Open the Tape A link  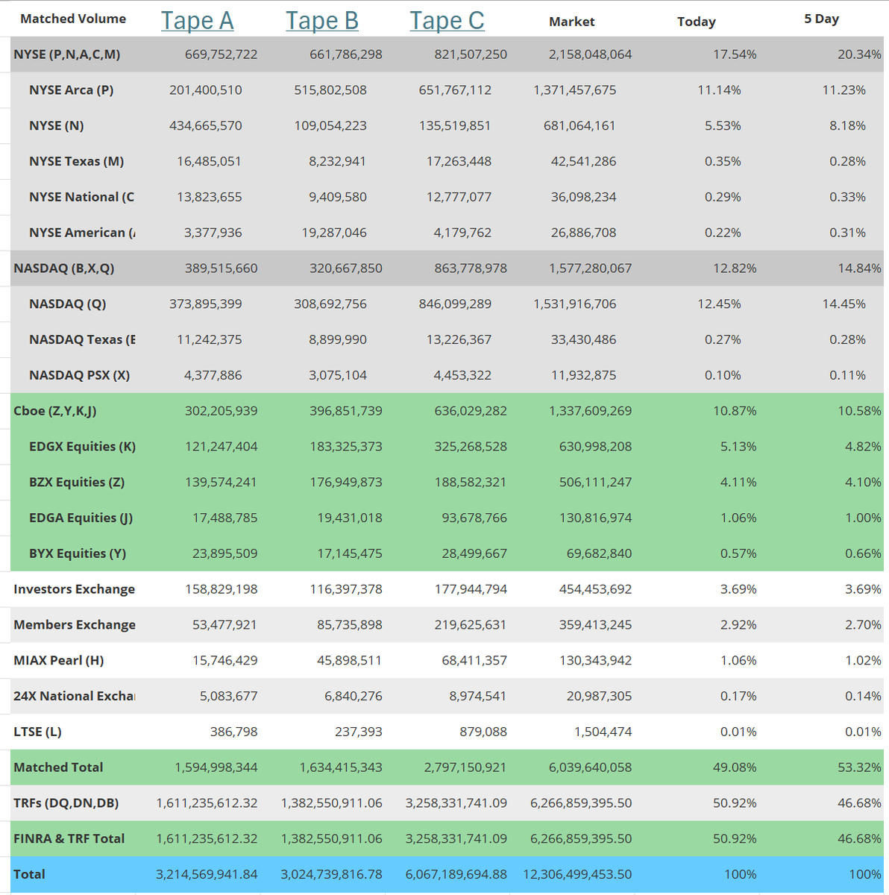pos(198,21)
